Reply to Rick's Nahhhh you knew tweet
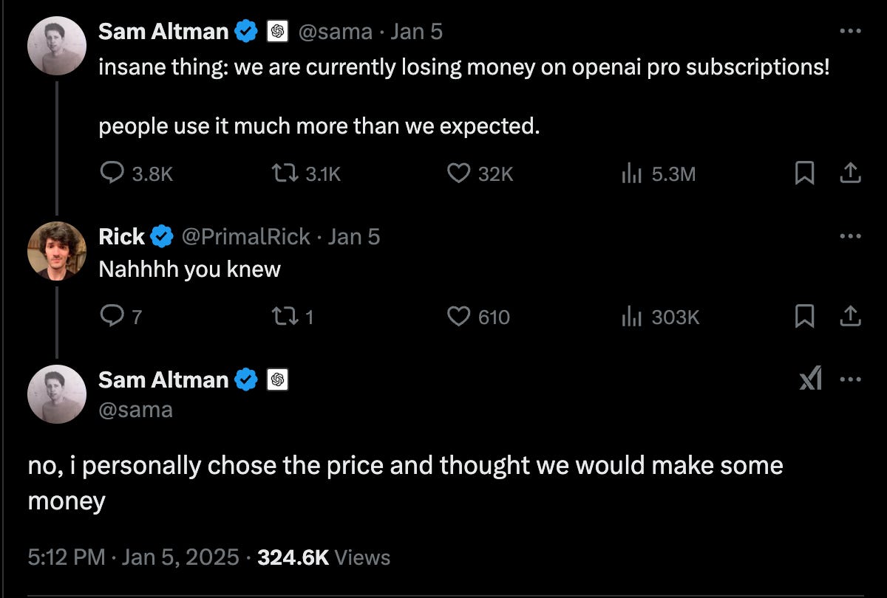The height and width of the screenshot is (598, 887). coord(120,317)
